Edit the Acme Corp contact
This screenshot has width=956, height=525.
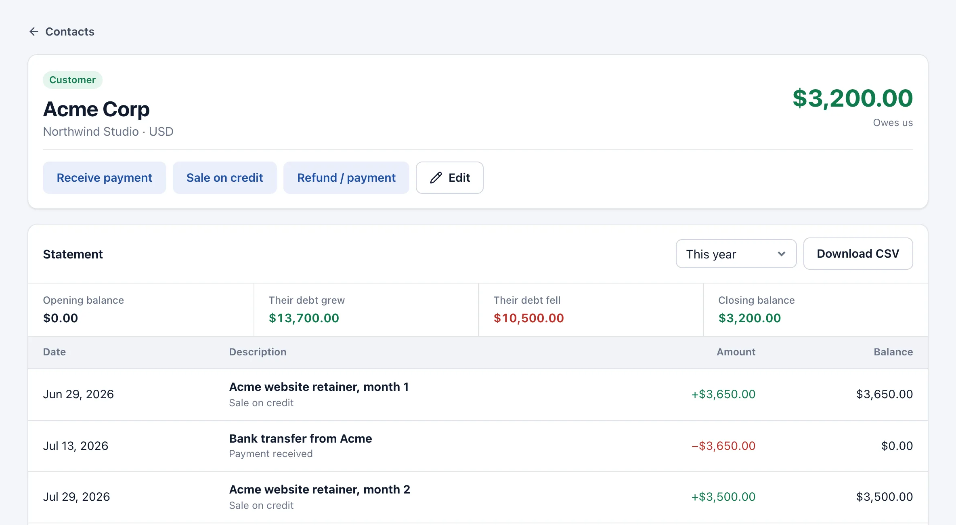[450, 178]
